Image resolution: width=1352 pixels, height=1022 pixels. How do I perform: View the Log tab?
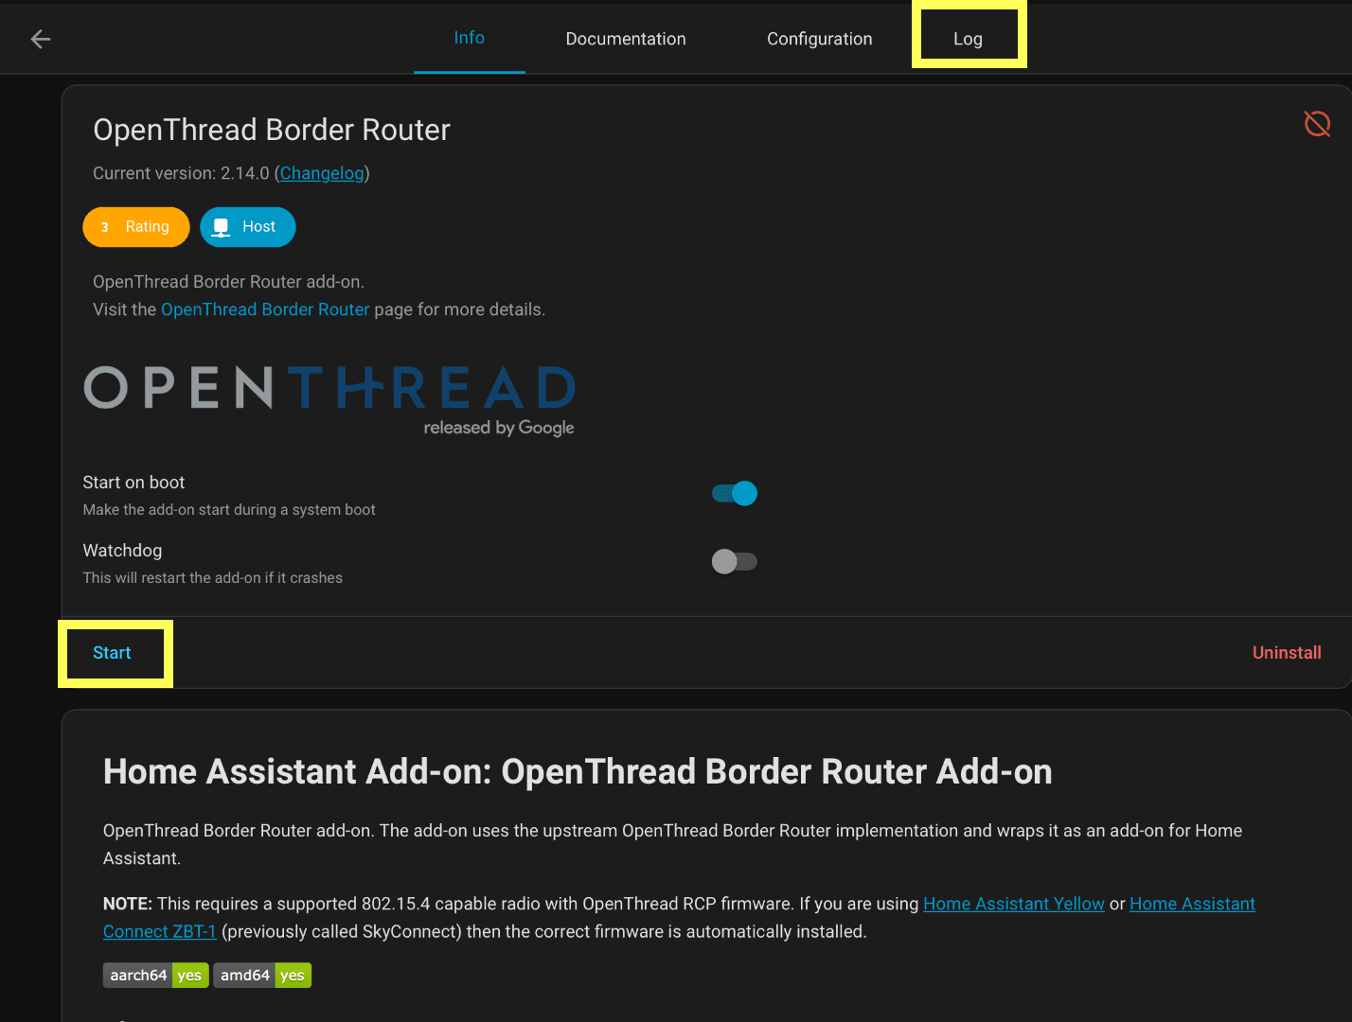[968, 39]
